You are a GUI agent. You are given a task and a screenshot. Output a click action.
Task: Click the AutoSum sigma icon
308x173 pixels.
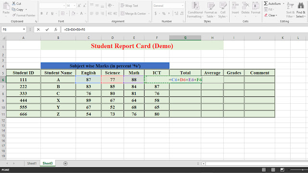[x=266, y=3]
